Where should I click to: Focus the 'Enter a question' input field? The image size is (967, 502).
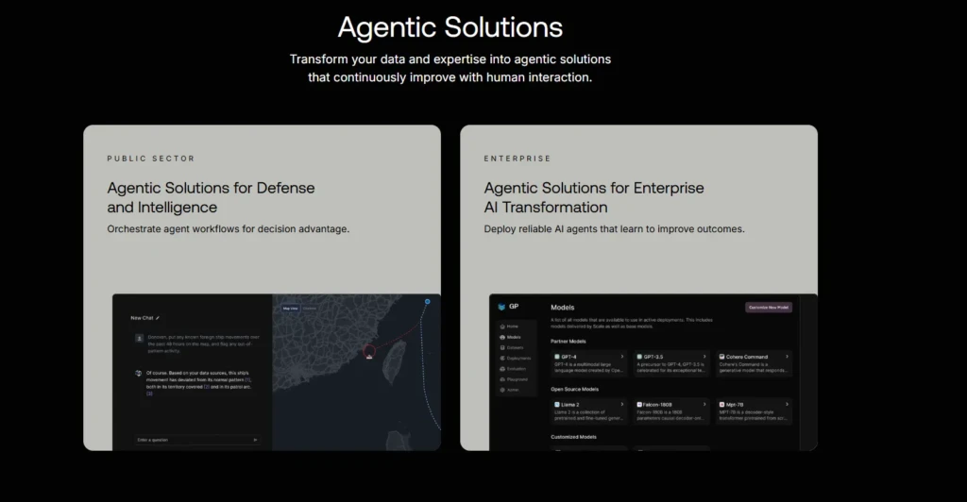[x=198, y=440]
